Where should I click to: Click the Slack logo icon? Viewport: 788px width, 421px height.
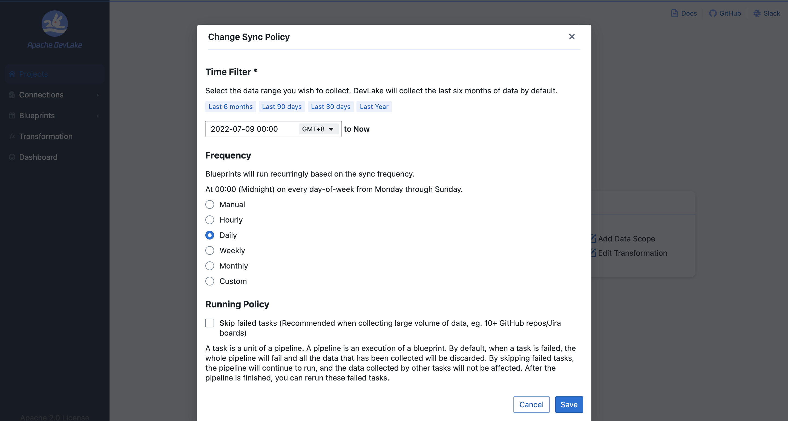point(757,13)
